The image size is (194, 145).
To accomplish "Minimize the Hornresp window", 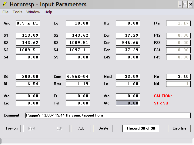I will point(180,5).
